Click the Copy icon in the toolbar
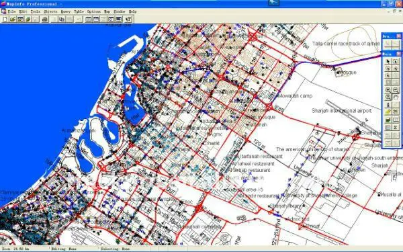Screen dimensions: 403x252 click(62, 19)
